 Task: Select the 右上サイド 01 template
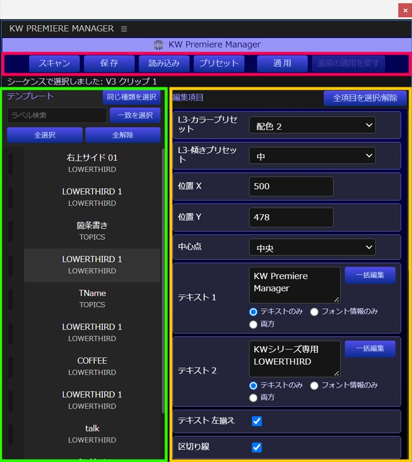point(92,164)
